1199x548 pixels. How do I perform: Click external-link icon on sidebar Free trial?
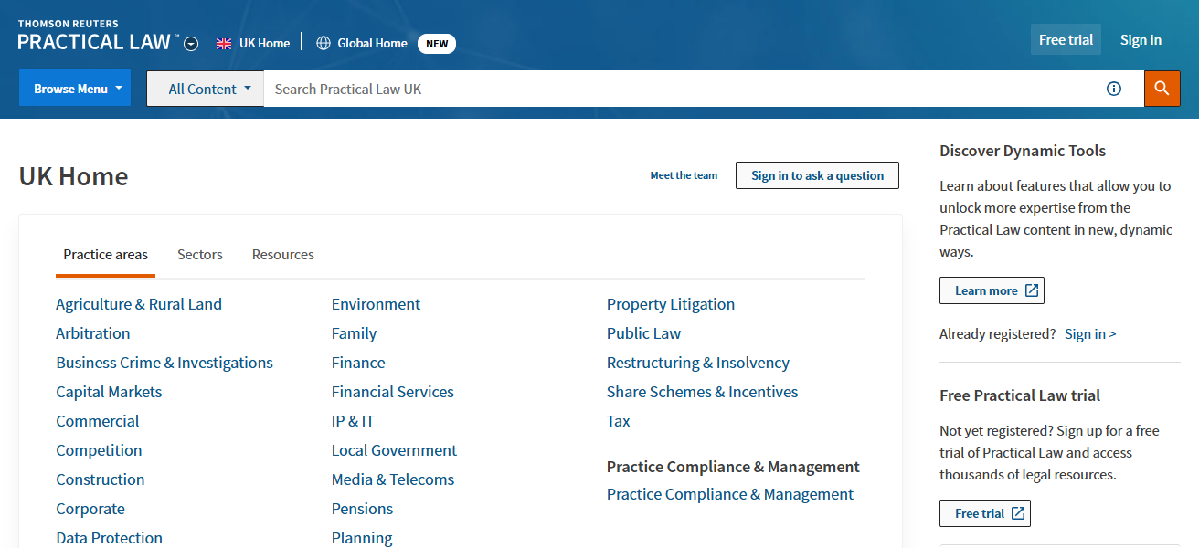[1018, 513]
